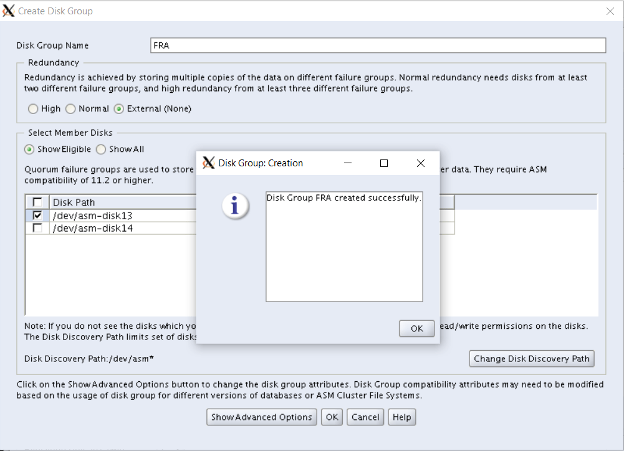Minimize the Disk Group: Creation dialog
624x451 pixels.
coord(348,163)
